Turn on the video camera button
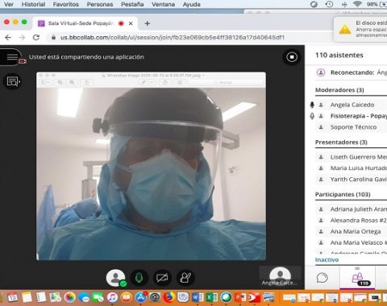 pyautogui.click(x=162, y=278)
